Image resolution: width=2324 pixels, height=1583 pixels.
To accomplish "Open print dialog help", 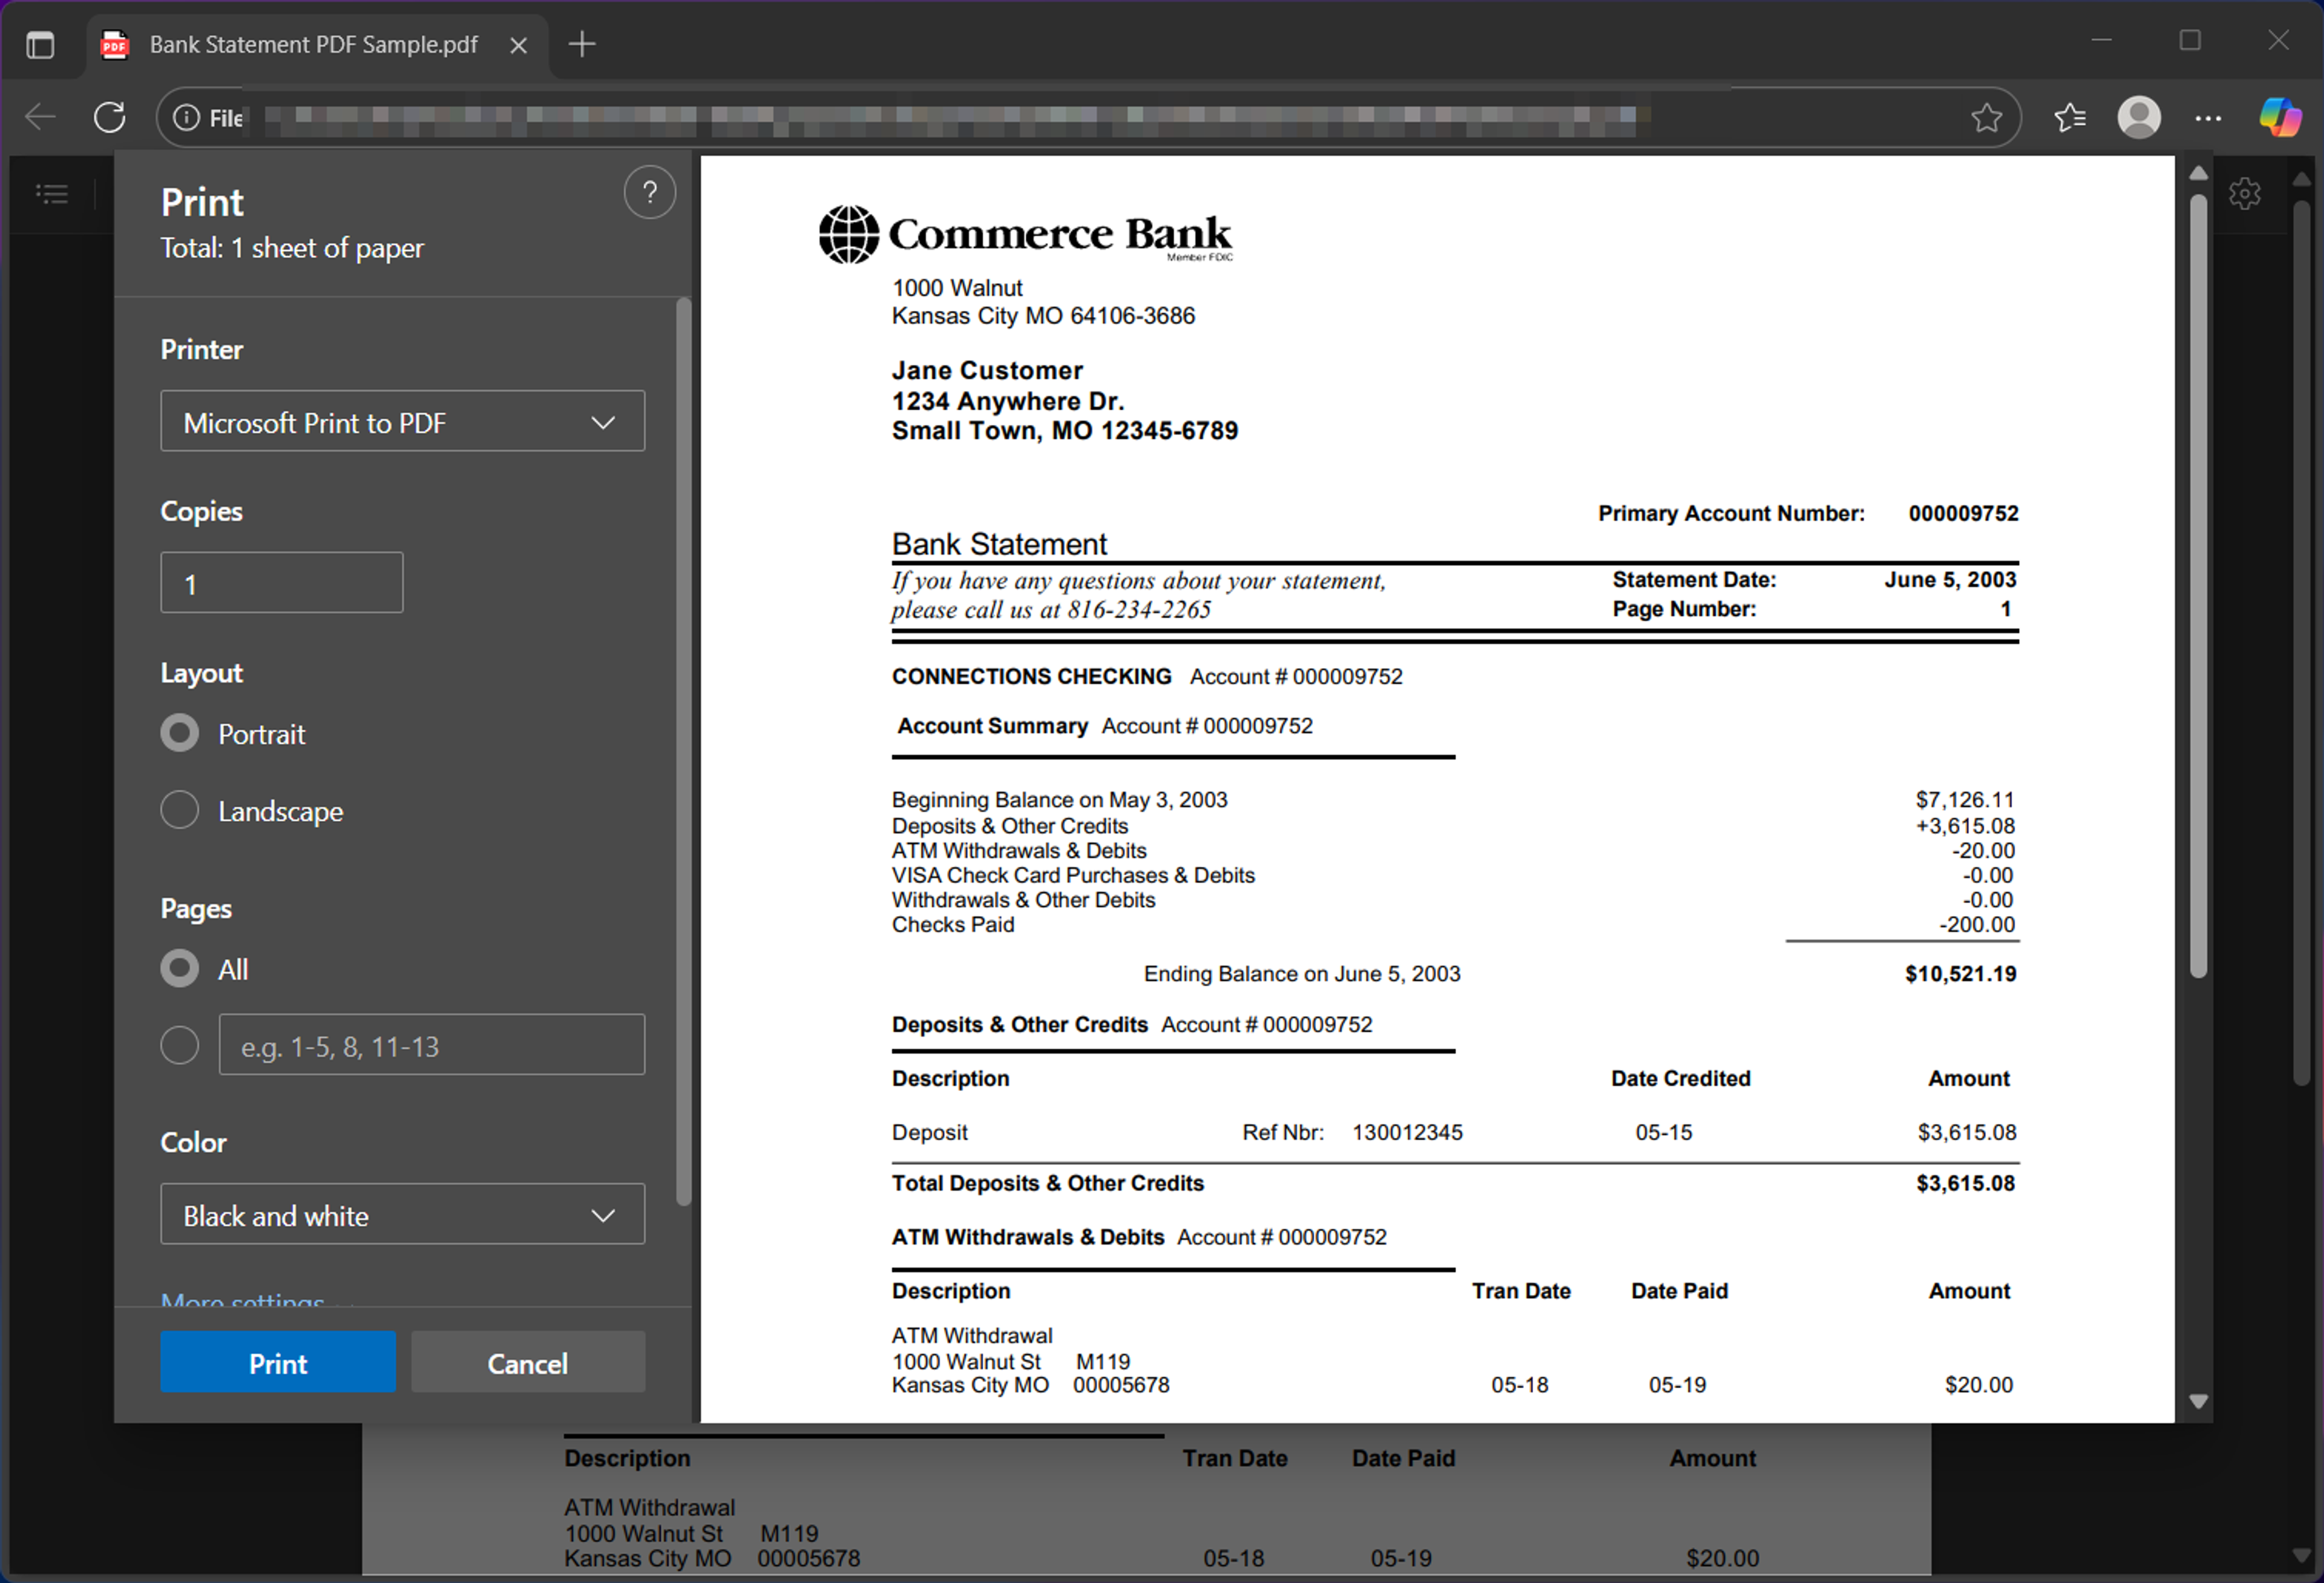I will tap(650, 192).
